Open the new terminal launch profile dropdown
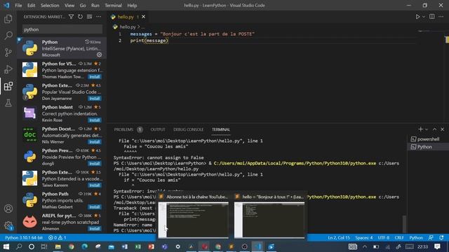The height and width of the screenshot is (252, 449). point(427,129)
